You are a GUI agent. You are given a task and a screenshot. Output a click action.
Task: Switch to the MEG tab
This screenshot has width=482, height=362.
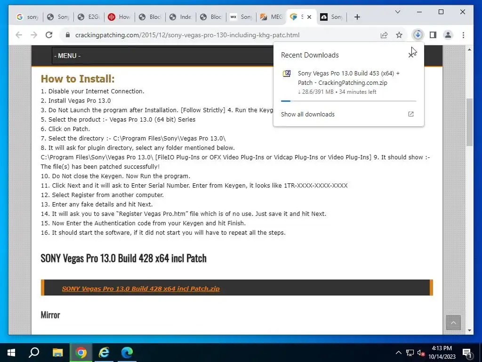click(271, 17)
